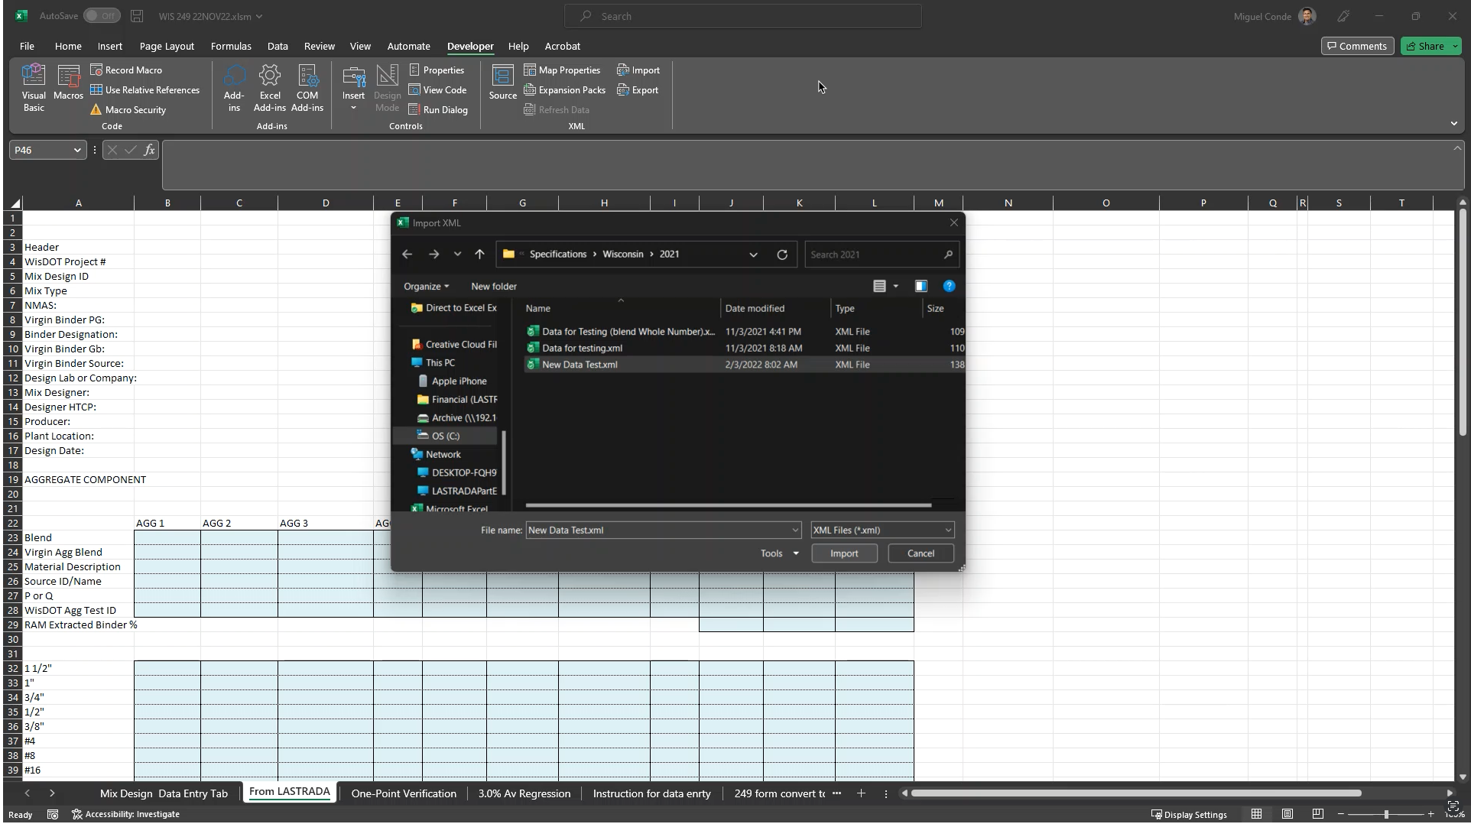The image size is (1471, 824).
Task: Click the Search 2021 field
Action: coord(880,255)
